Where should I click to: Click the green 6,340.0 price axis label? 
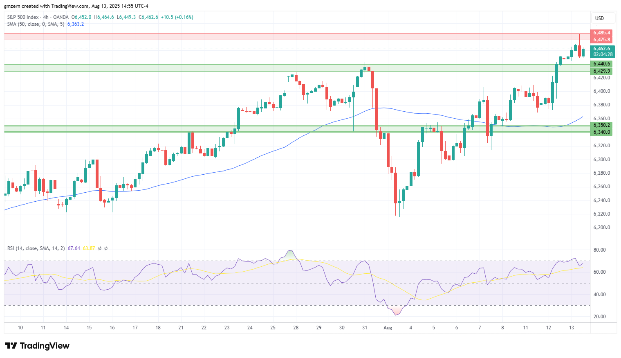(x=602, y=132)
